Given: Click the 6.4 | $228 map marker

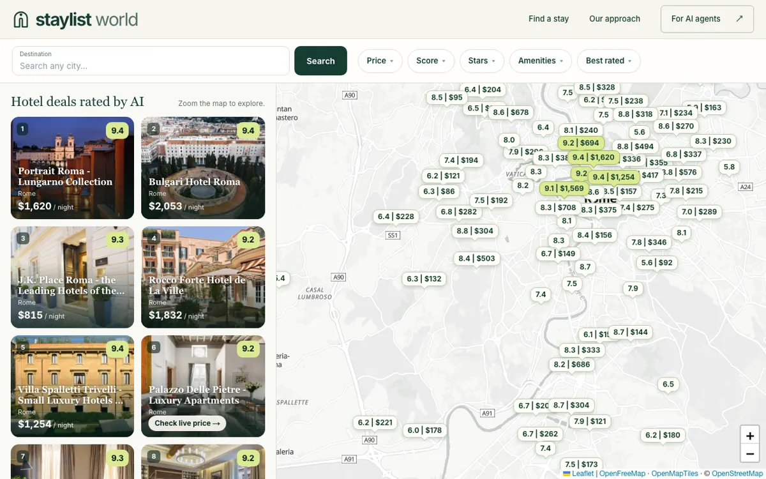Looking at the screenshot, I should click(x=396, y=217).
